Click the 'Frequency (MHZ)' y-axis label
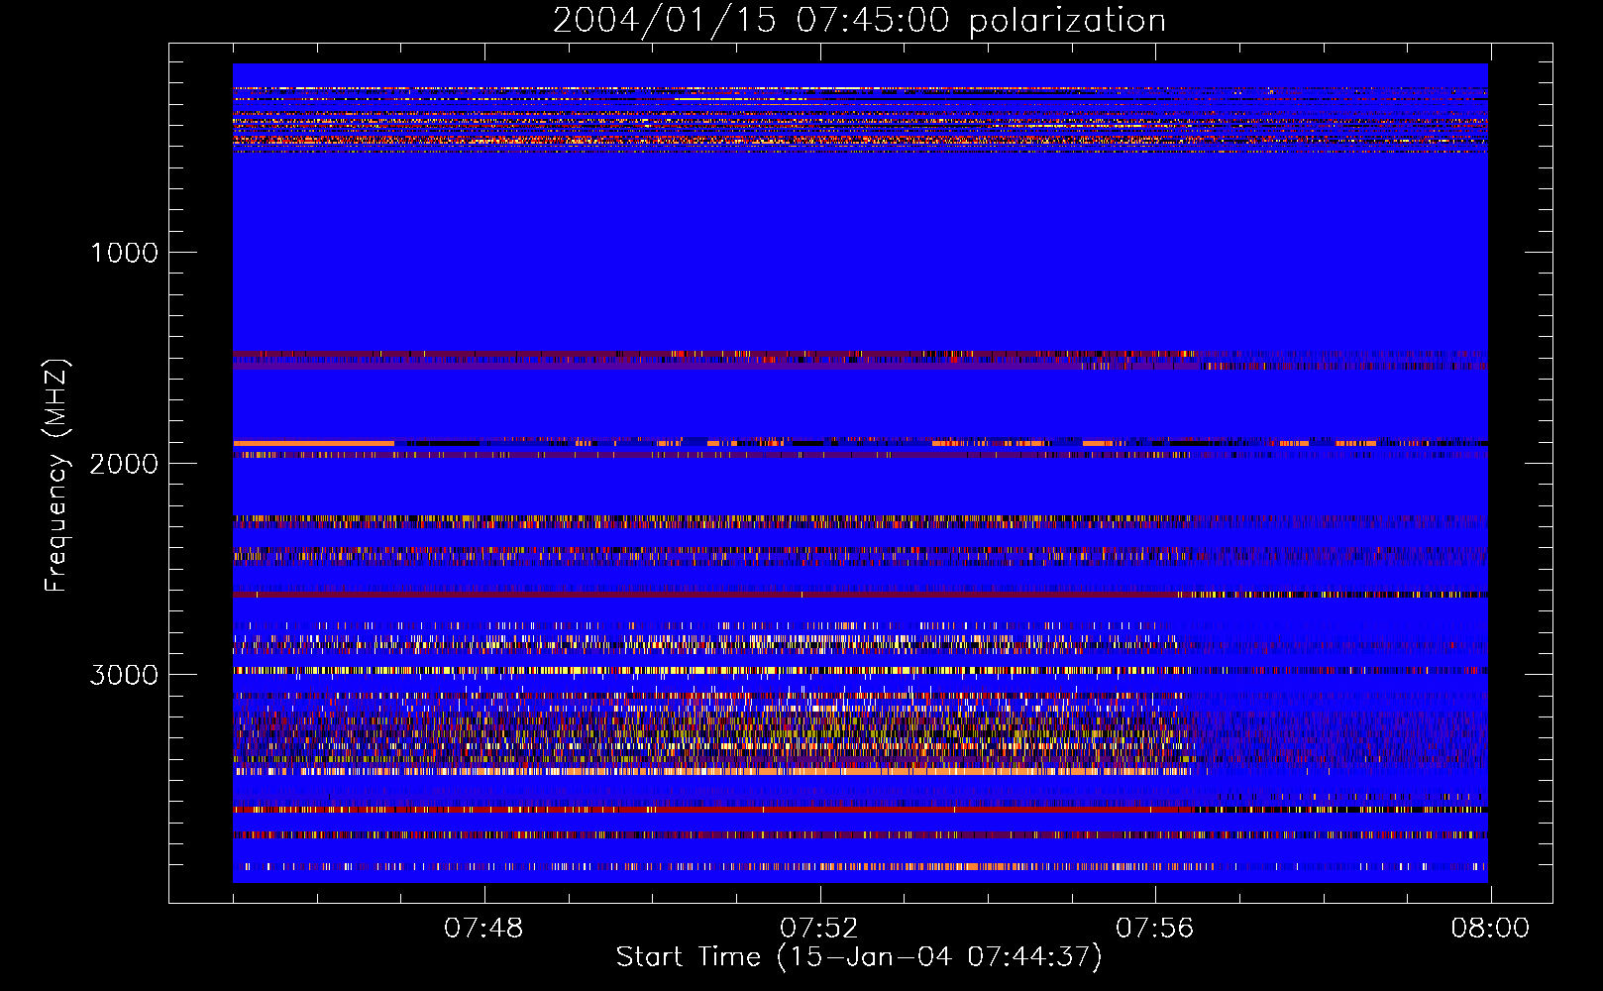Image resolution: width=1603 pixels, height=991 pixels. pyautogui.click(x=57, y=477)
